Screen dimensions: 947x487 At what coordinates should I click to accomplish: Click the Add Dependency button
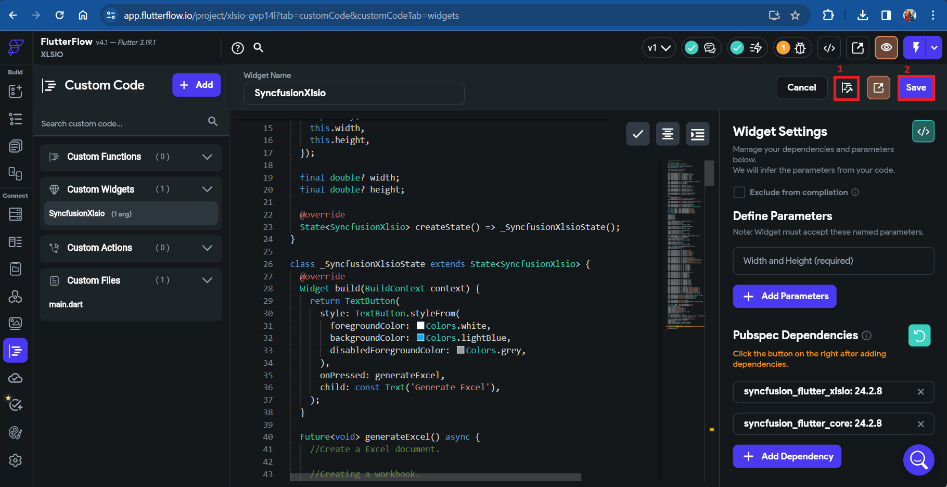787,457
